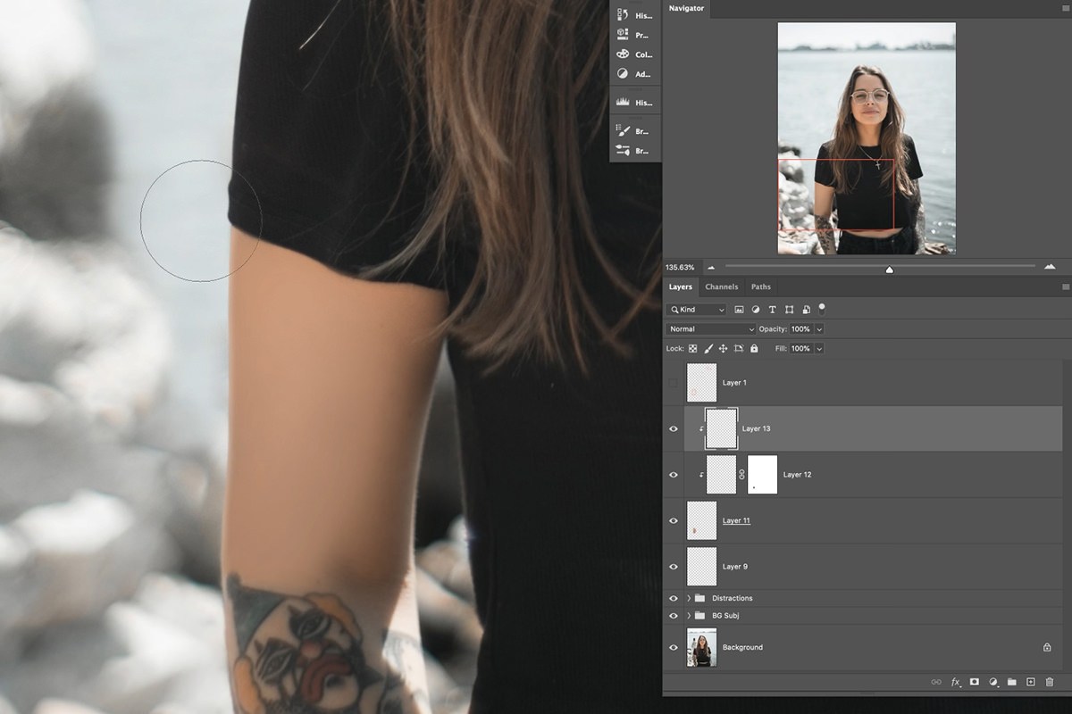This screenshot has height=714, width=1072.
Task: Delete layer trash icon
Action: pyautogui.click(x=1050, y=682)
